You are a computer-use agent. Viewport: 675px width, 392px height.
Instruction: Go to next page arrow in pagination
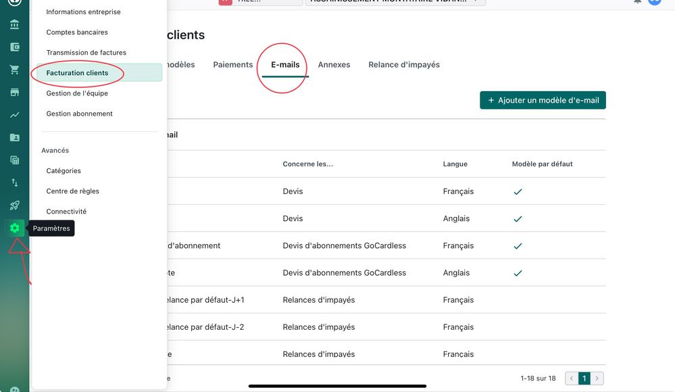[x=597, y=378]
